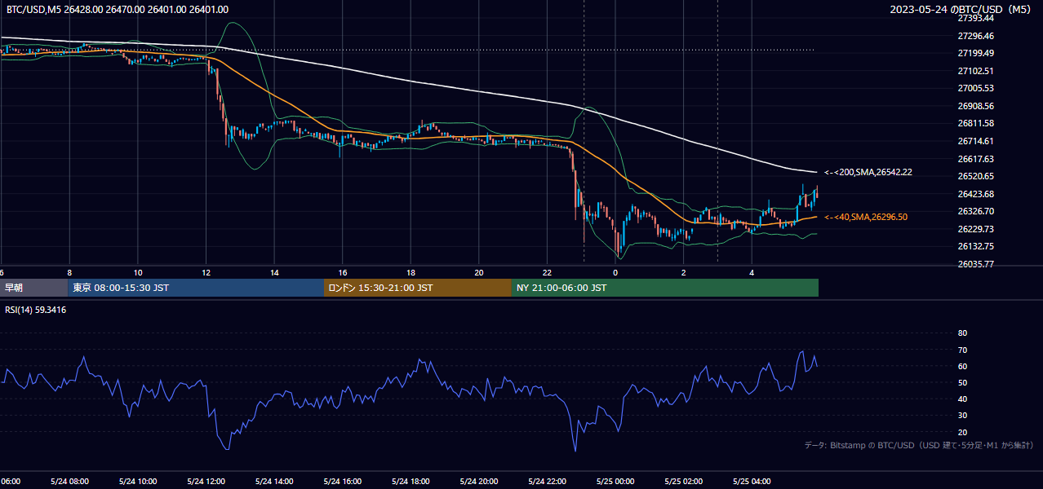The width and height of the screenshot is (1043, 489).
Task: Click price axis value 27005.53
Action: coord(975,88)
